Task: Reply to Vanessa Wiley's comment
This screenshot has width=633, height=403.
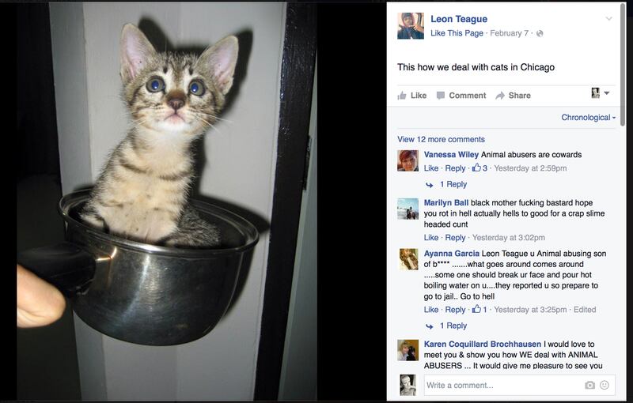Action: (x=455, y=168)
